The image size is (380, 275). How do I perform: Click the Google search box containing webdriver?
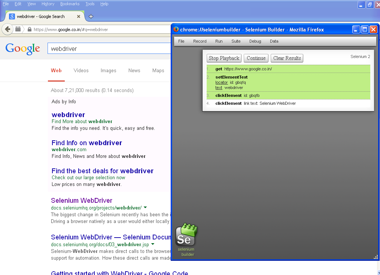pos(110,49)
